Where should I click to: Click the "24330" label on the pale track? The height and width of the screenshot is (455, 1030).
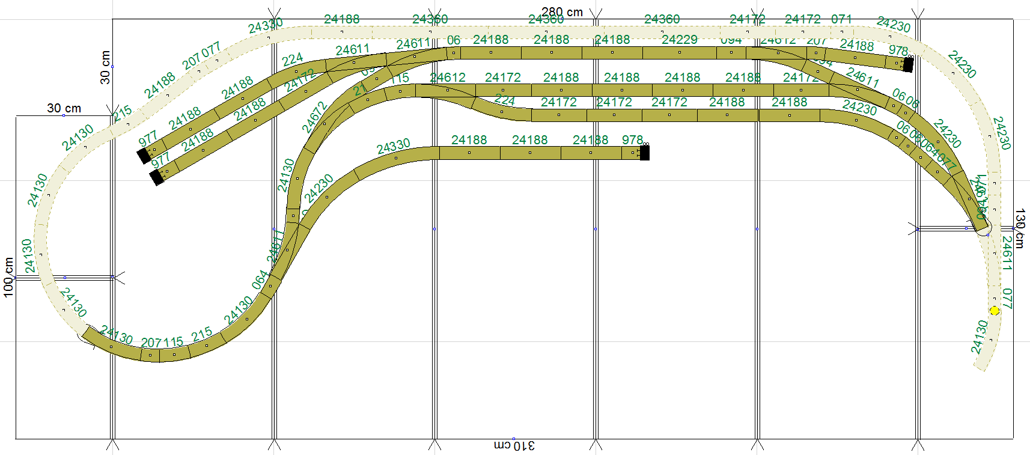[266, 26]
